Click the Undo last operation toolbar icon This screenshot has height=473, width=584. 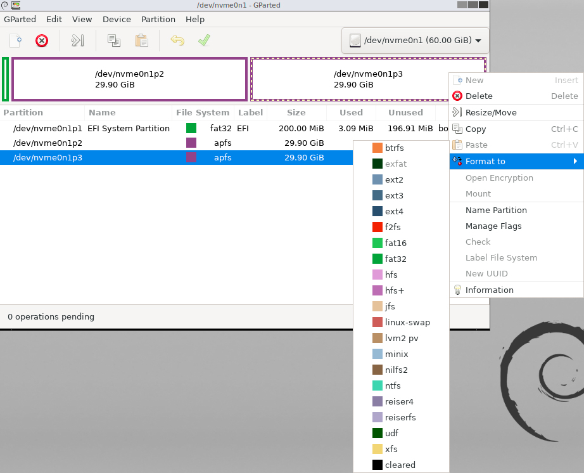coord(177,40)
